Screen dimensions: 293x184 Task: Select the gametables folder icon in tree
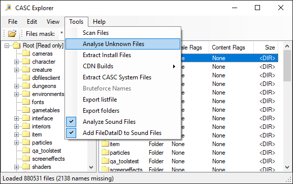(26, 110)
